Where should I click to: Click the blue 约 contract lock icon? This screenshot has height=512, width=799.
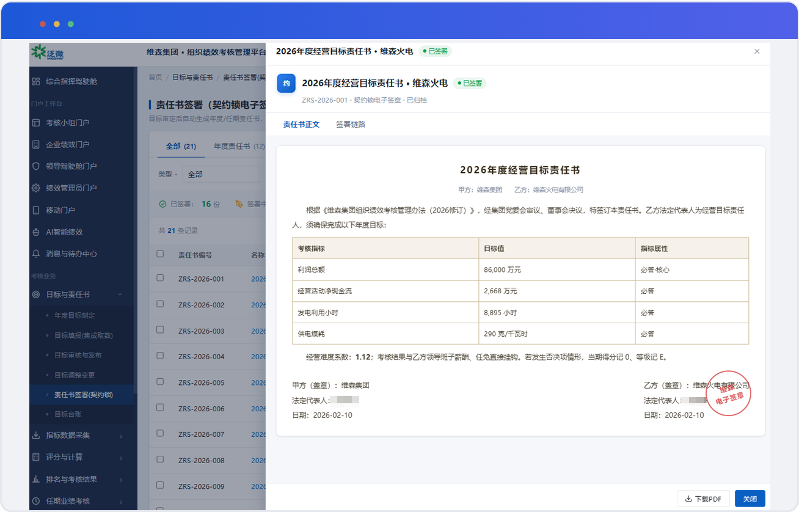point(286,83)
